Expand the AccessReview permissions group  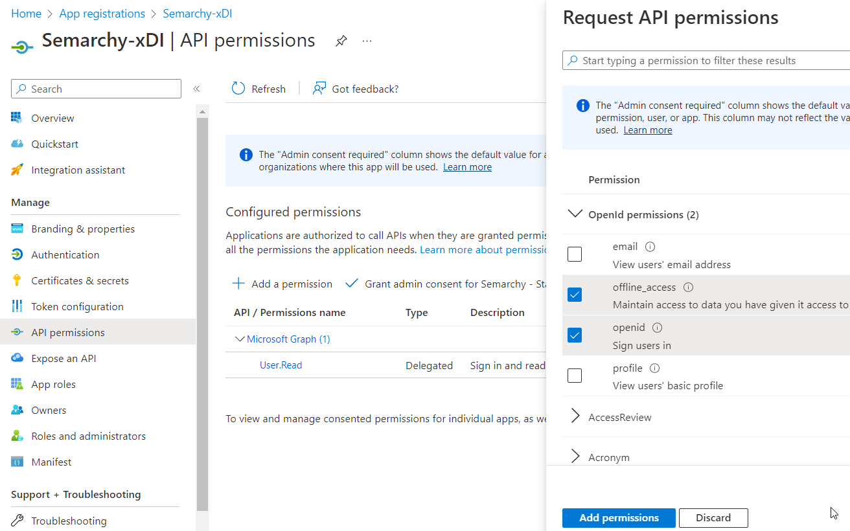click(575, 416)
